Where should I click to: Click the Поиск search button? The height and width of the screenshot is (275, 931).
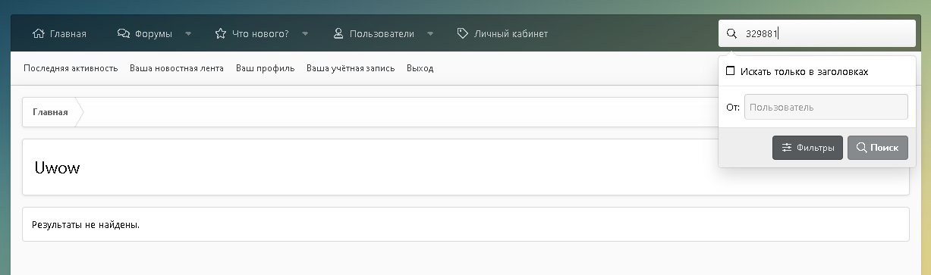[878, 148]
